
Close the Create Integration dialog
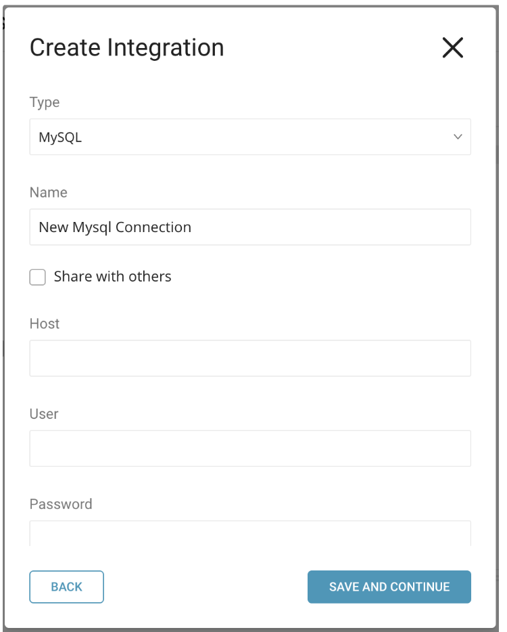[452, 47]
